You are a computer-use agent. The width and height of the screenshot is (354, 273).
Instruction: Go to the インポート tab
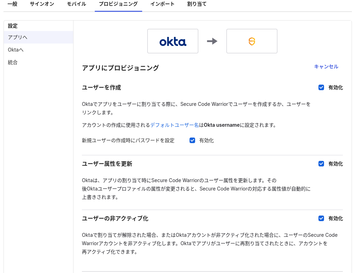pyautogui.click(x=162, y=4)
